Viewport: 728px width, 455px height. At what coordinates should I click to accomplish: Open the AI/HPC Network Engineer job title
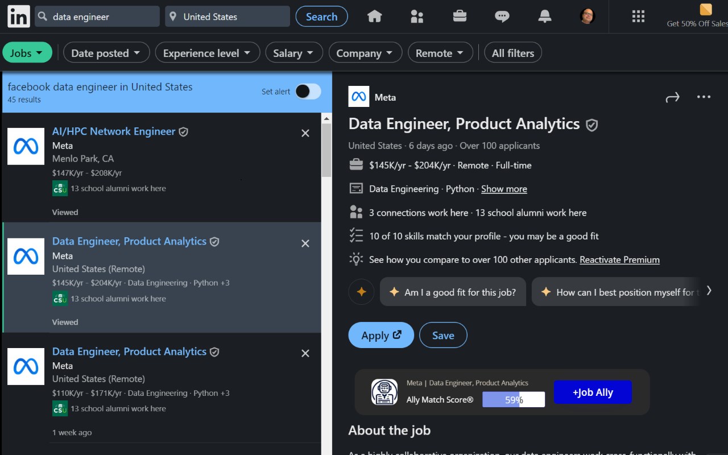point(114,131)
